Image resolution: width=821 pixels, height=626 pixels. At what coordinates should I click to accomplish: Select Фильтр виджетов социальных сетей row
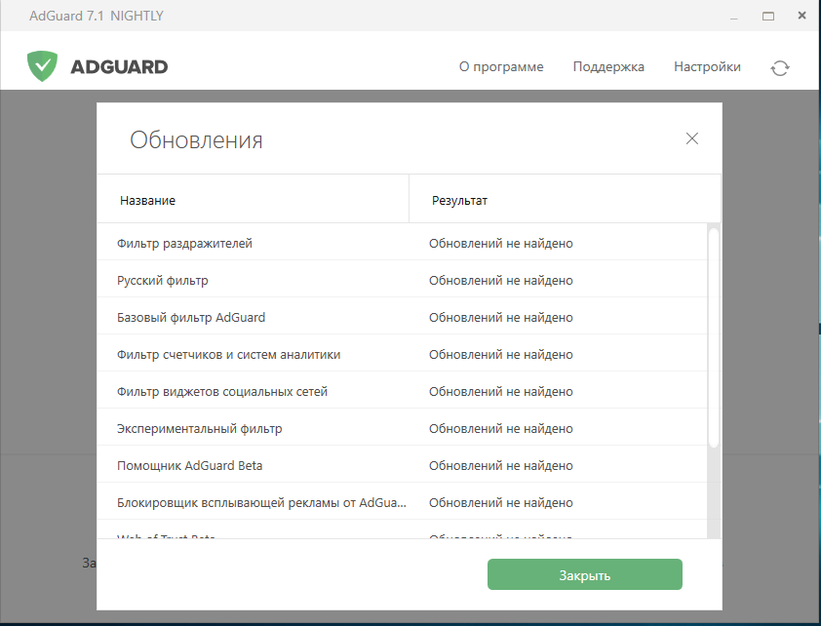tap(402, 391)
